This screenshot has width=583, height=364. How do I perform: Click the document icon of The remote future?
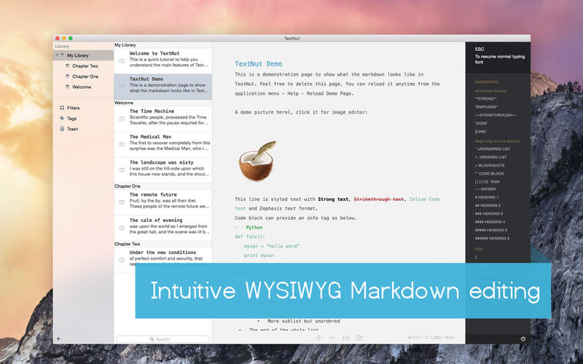pos(122,202)
